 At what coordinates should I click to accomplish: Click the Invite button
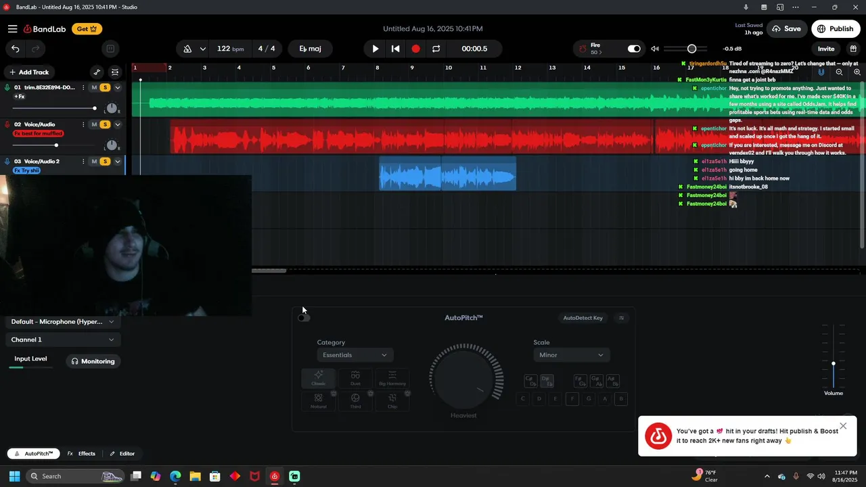826,49
